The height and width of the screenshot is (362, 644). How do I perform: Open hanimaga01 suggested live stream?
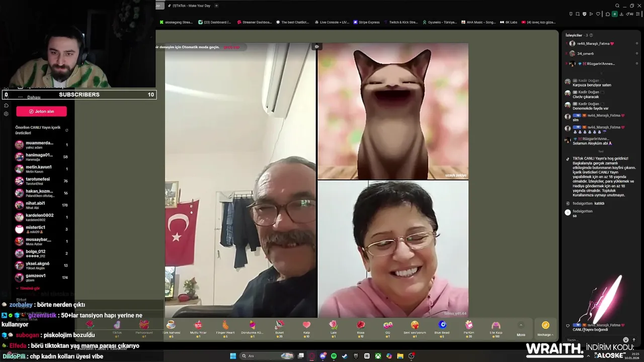click(x=41, y=157)
